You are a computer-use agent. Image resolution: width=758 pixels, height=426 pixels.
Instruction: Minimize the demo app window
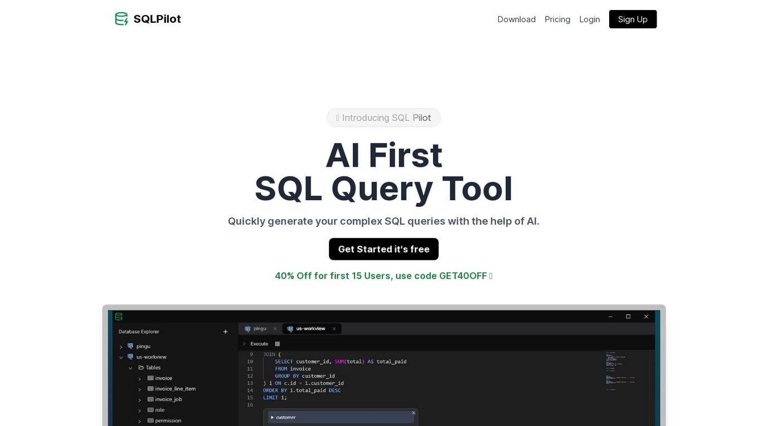[610, 317]
